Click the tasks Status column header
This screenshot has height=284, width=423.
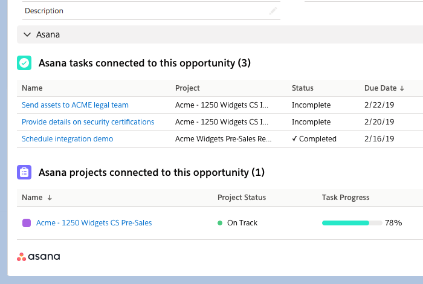303,88
